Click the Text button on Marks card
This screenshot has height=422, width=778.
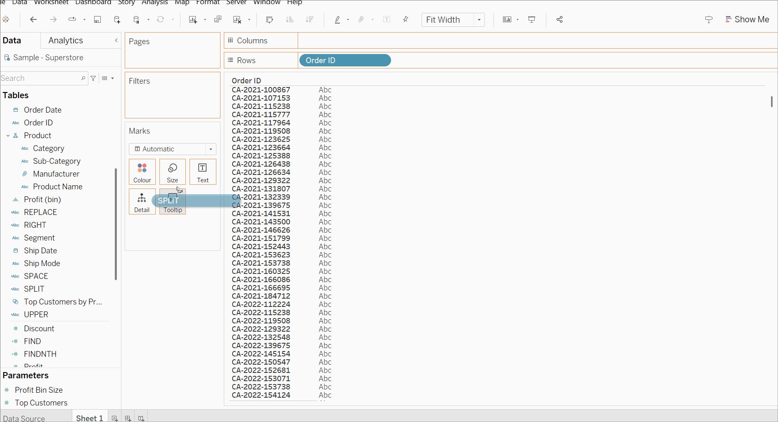[202, 172]
